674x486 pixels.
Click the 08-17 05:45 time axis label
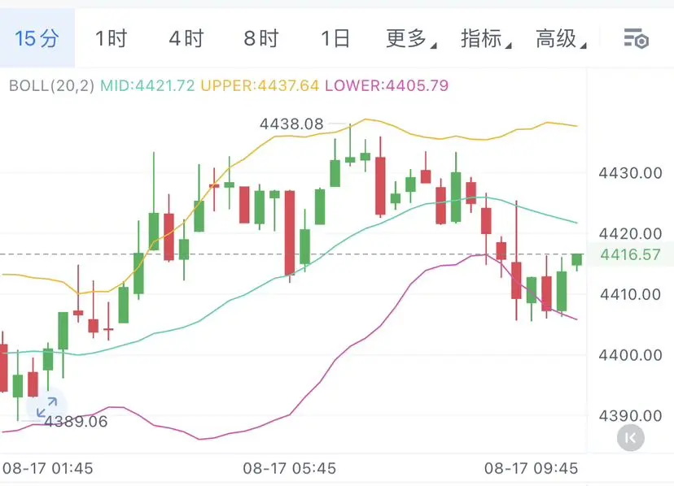click(x=289, y=468)
